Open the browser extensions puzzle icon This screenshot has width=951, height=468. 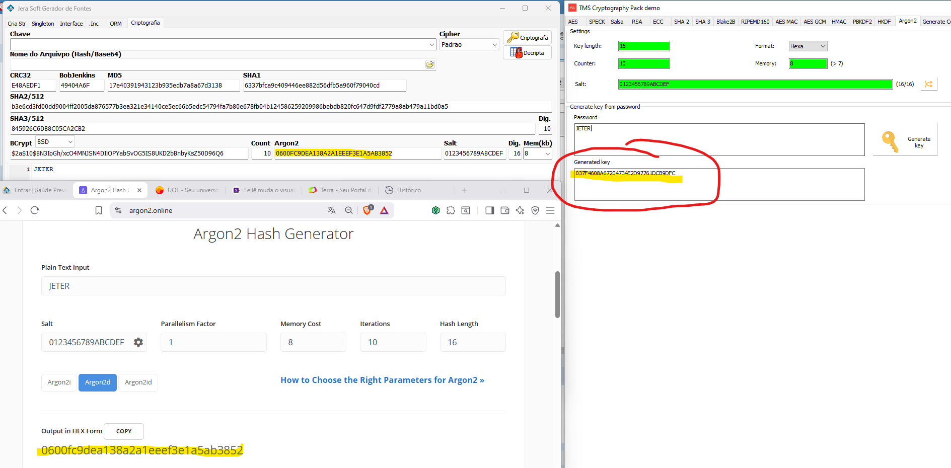coord(451,210)
